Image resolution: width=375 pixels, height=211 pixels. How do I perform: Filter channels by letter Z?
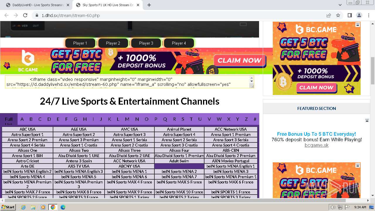246,119
